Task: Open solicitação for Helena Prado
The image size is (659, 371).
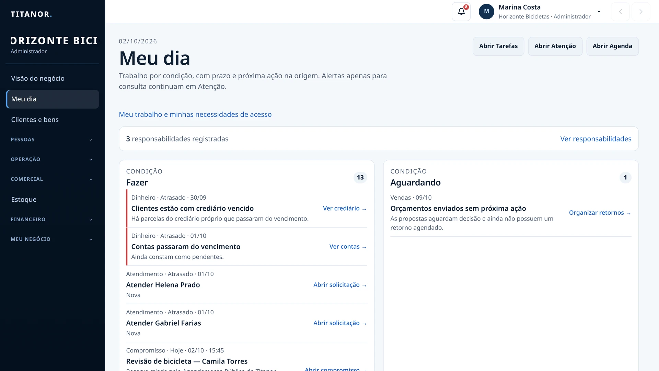Action: coord(340,285)
